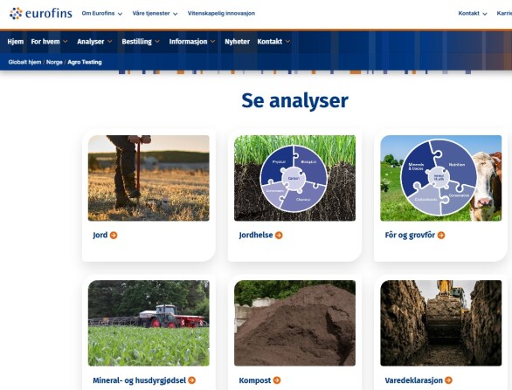Open the Vitenskapelig innovasjon link

coord(221,13)
